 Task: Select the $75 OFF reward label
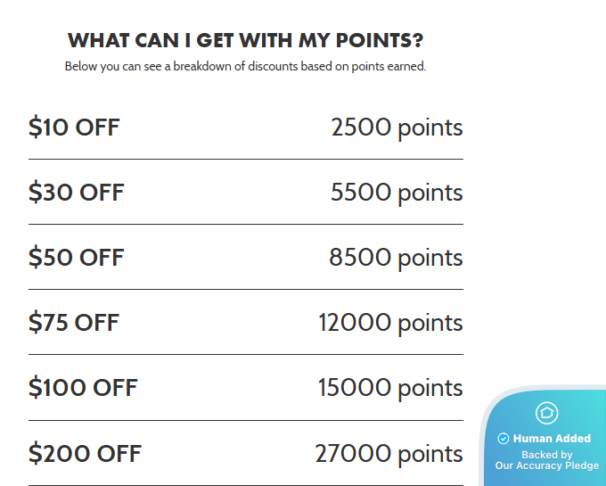point(74,323)
